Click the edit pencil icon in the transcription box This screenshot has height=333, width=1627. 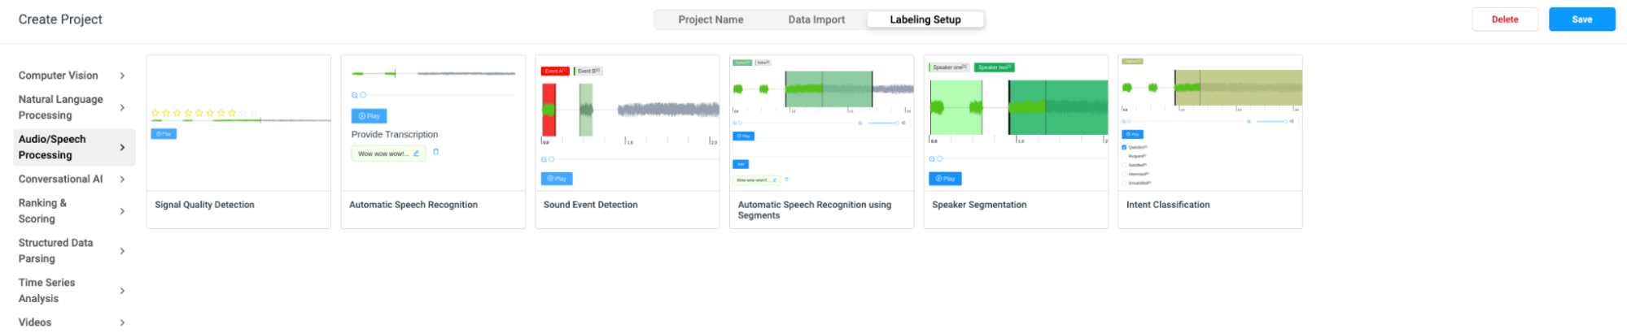click(416, 154)
